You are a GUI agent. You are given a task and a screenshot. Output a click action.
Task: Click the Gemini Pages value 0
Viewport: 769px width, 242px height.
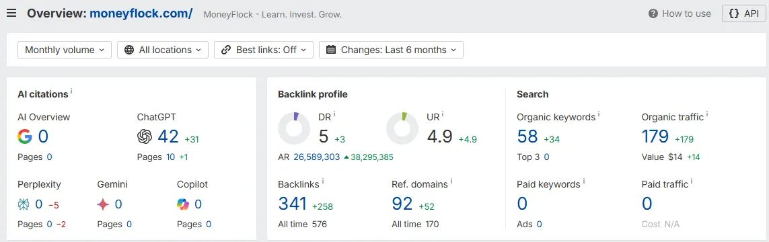pos(129,225)
